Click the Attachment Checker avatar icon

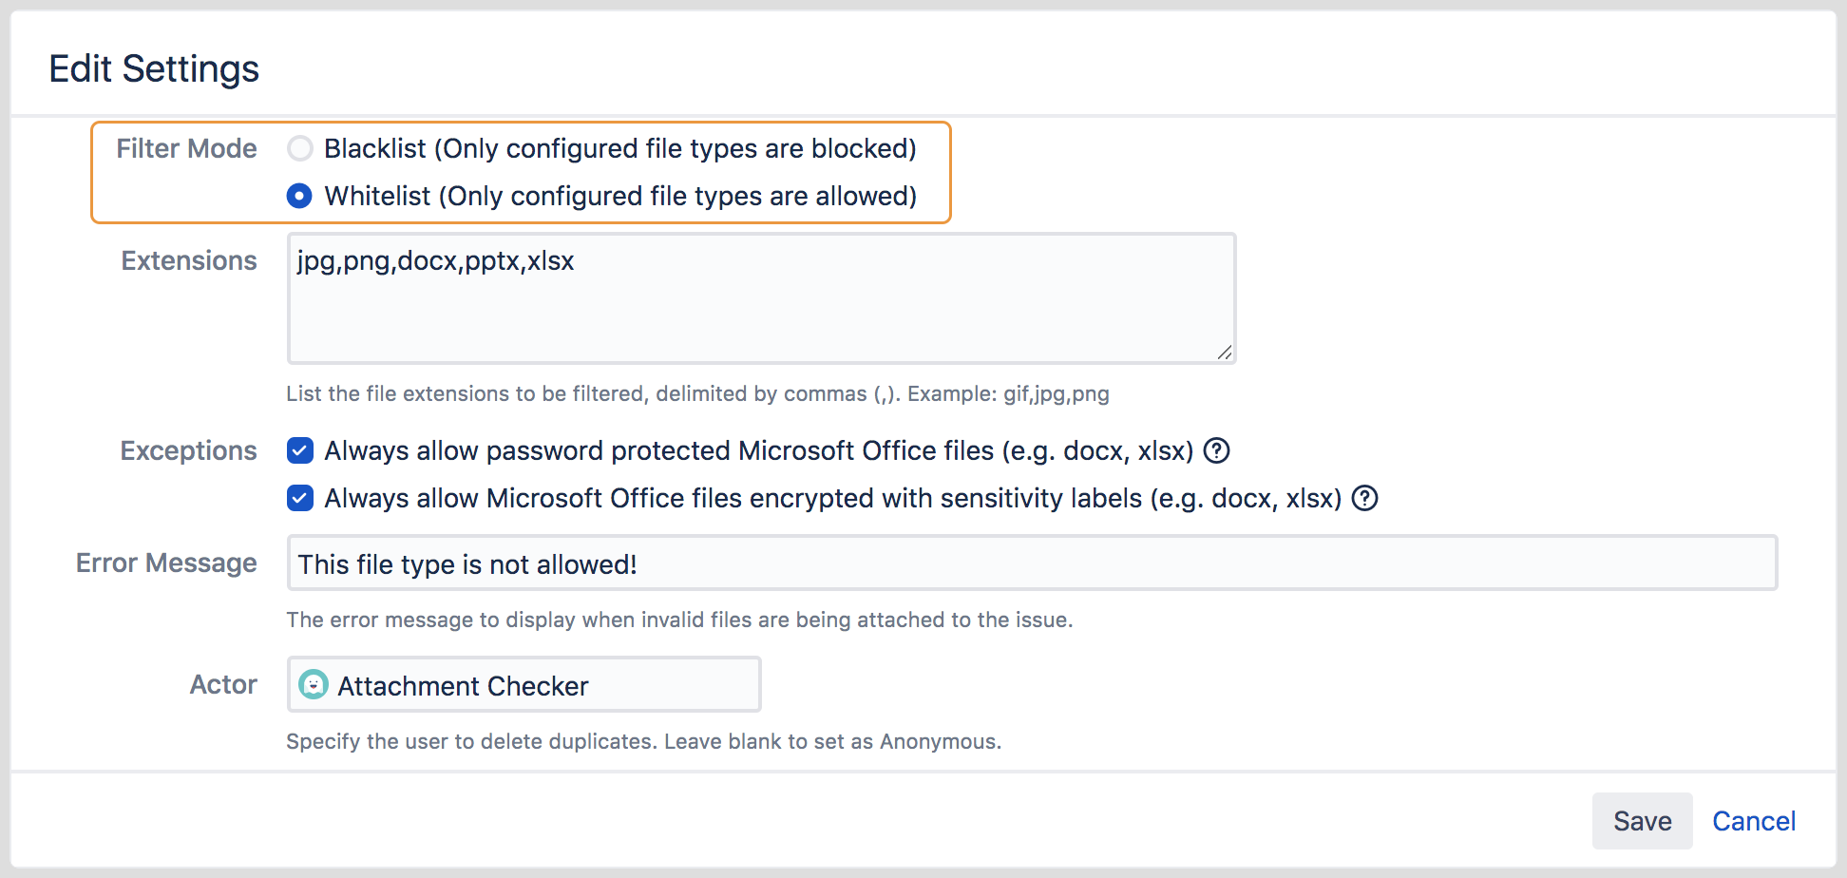click(313, 685)
